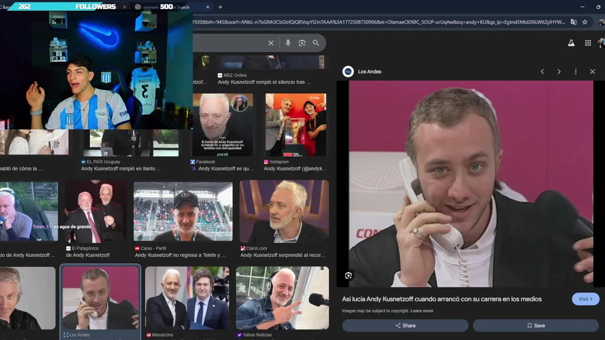Go to next image in preview panel

[559, 71]
